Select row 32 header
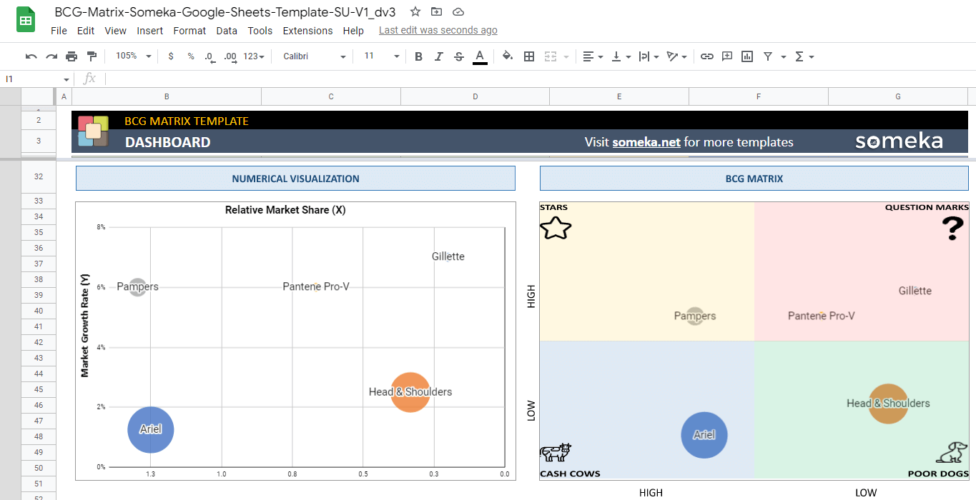The width and height of the screenshot is (976, 500). (39, 177)
